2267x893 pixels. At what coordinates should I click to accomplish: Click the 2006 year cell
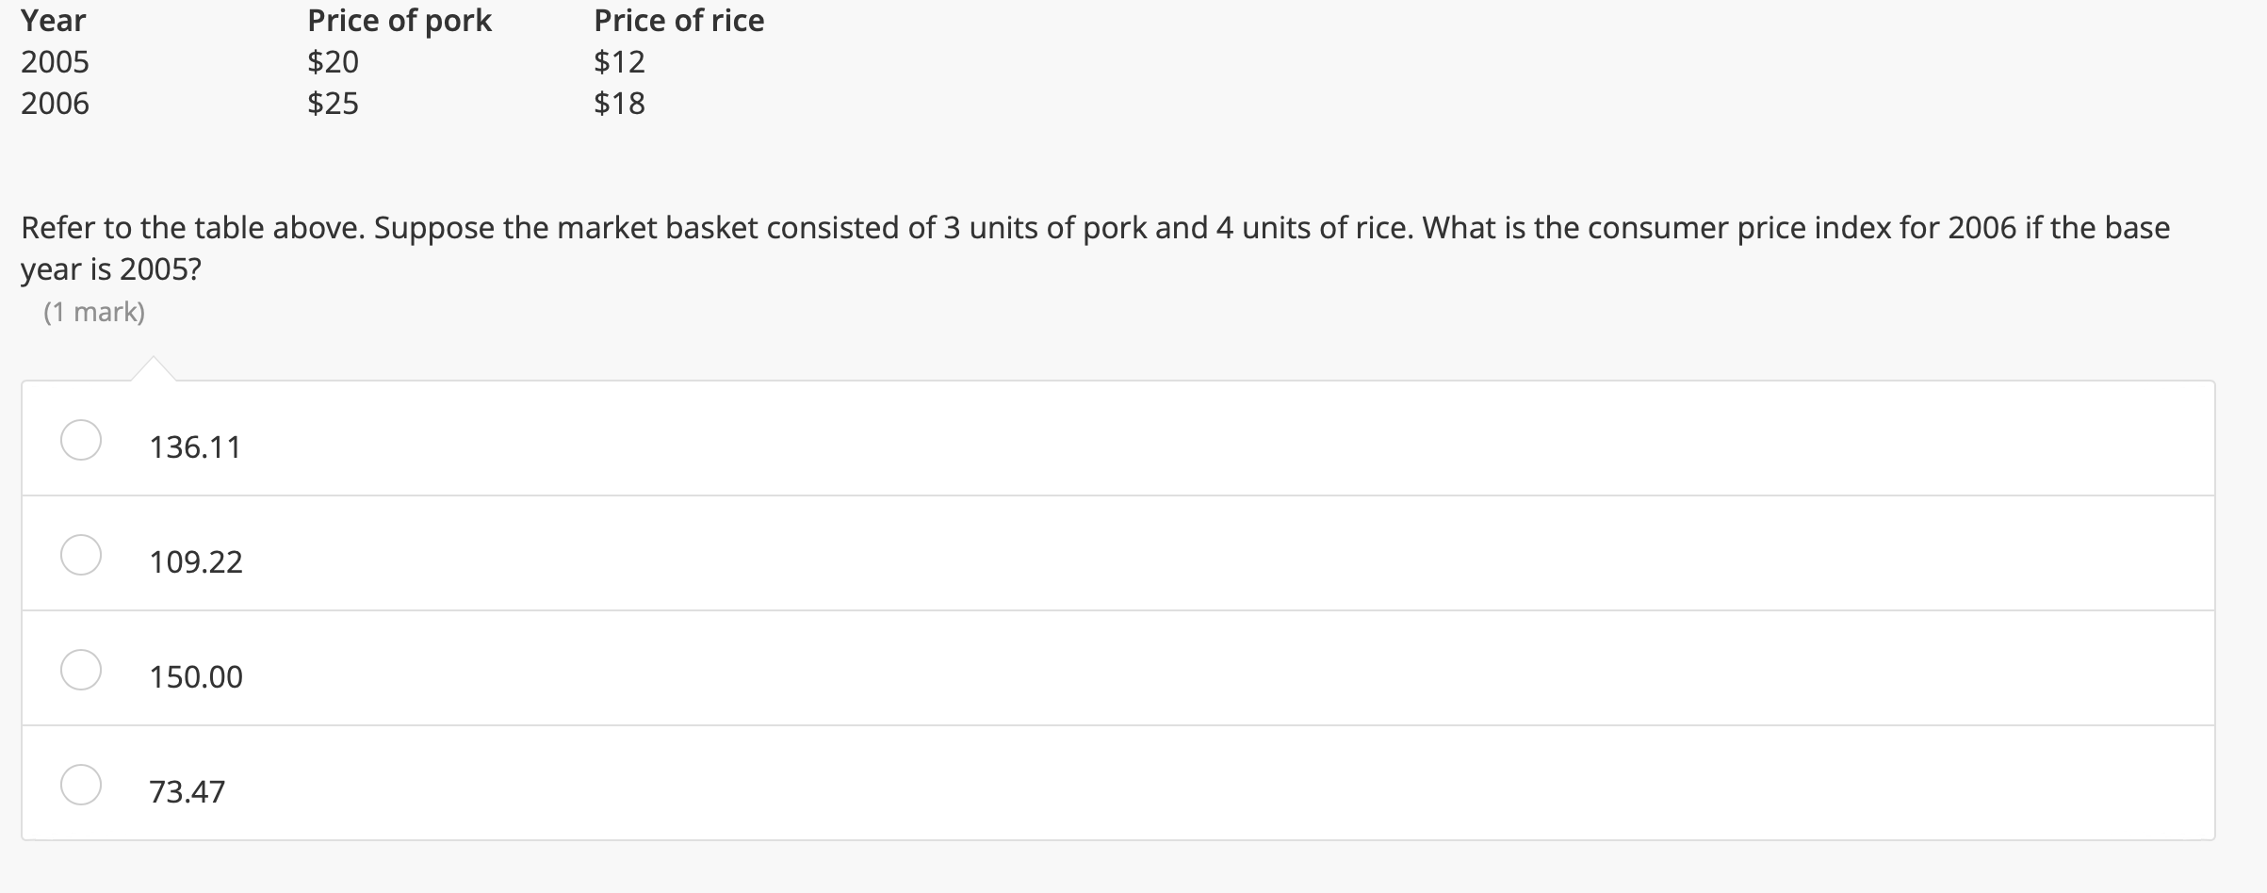(56, 103)
